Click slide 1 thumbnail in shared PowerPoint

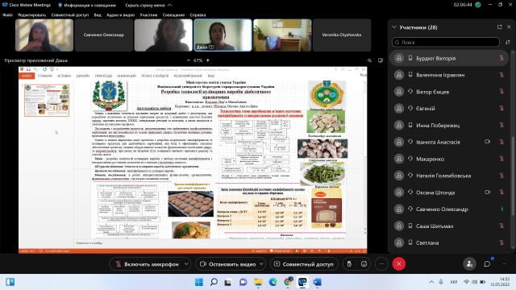pos(47,100)
